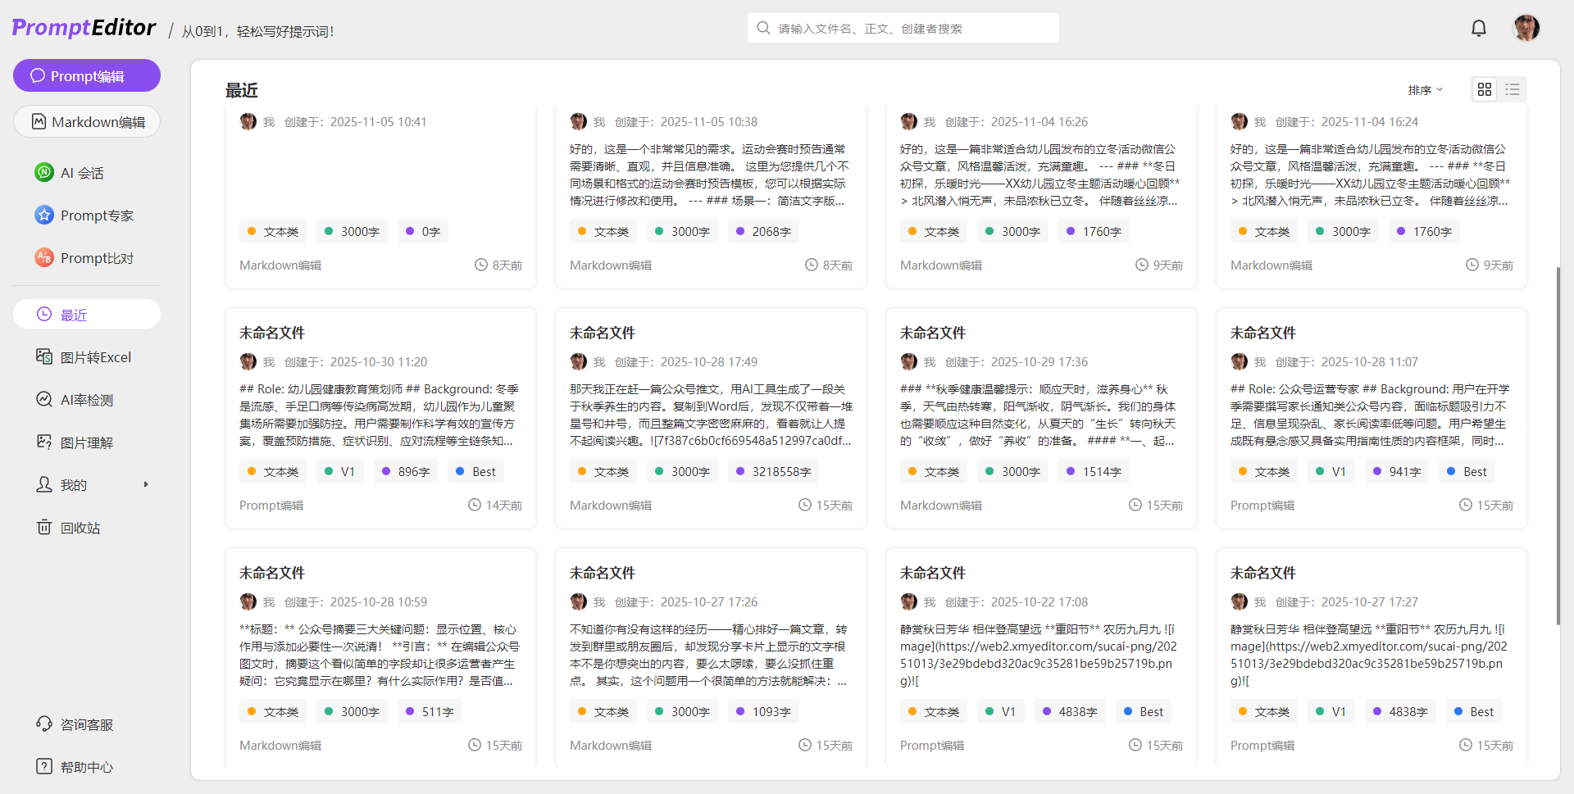Contact 咨询客服 customer service
This screenshot has width=1574, height=794.
coord(86,724)
